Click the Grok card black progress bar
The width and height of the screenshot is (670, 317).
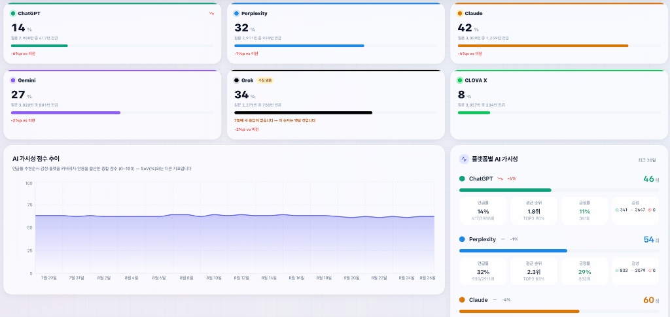(304, 112)
